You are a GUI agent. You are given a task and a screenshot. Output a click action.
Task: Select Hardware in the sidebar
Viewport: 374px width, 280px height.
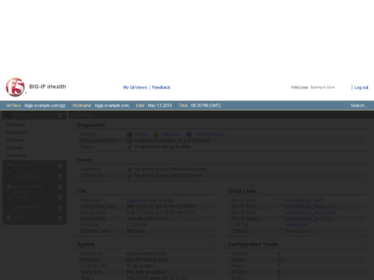coord(16,132)
